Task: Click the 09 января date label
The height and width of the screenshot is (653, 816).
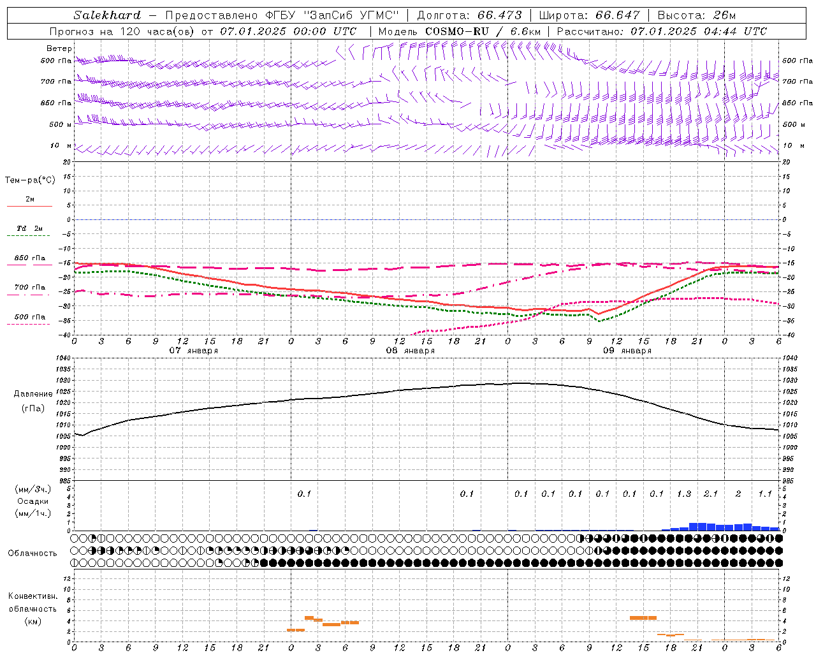Action: tap(627, 351)
